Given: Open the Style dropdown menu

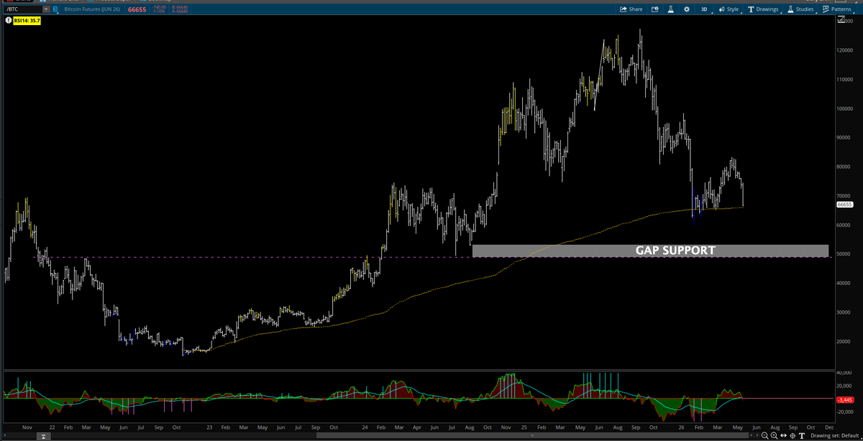Looking at the screenshot, I should tap(729, 9).
